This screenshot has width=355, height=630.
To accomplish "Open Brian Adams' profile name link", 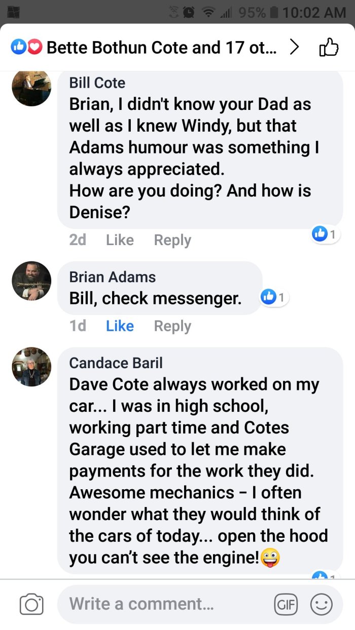I will click(113, 277).
